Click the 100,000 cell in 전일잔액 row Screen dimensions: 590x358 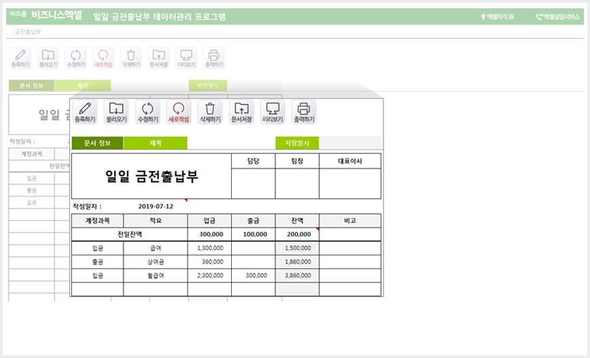[254, 234]
